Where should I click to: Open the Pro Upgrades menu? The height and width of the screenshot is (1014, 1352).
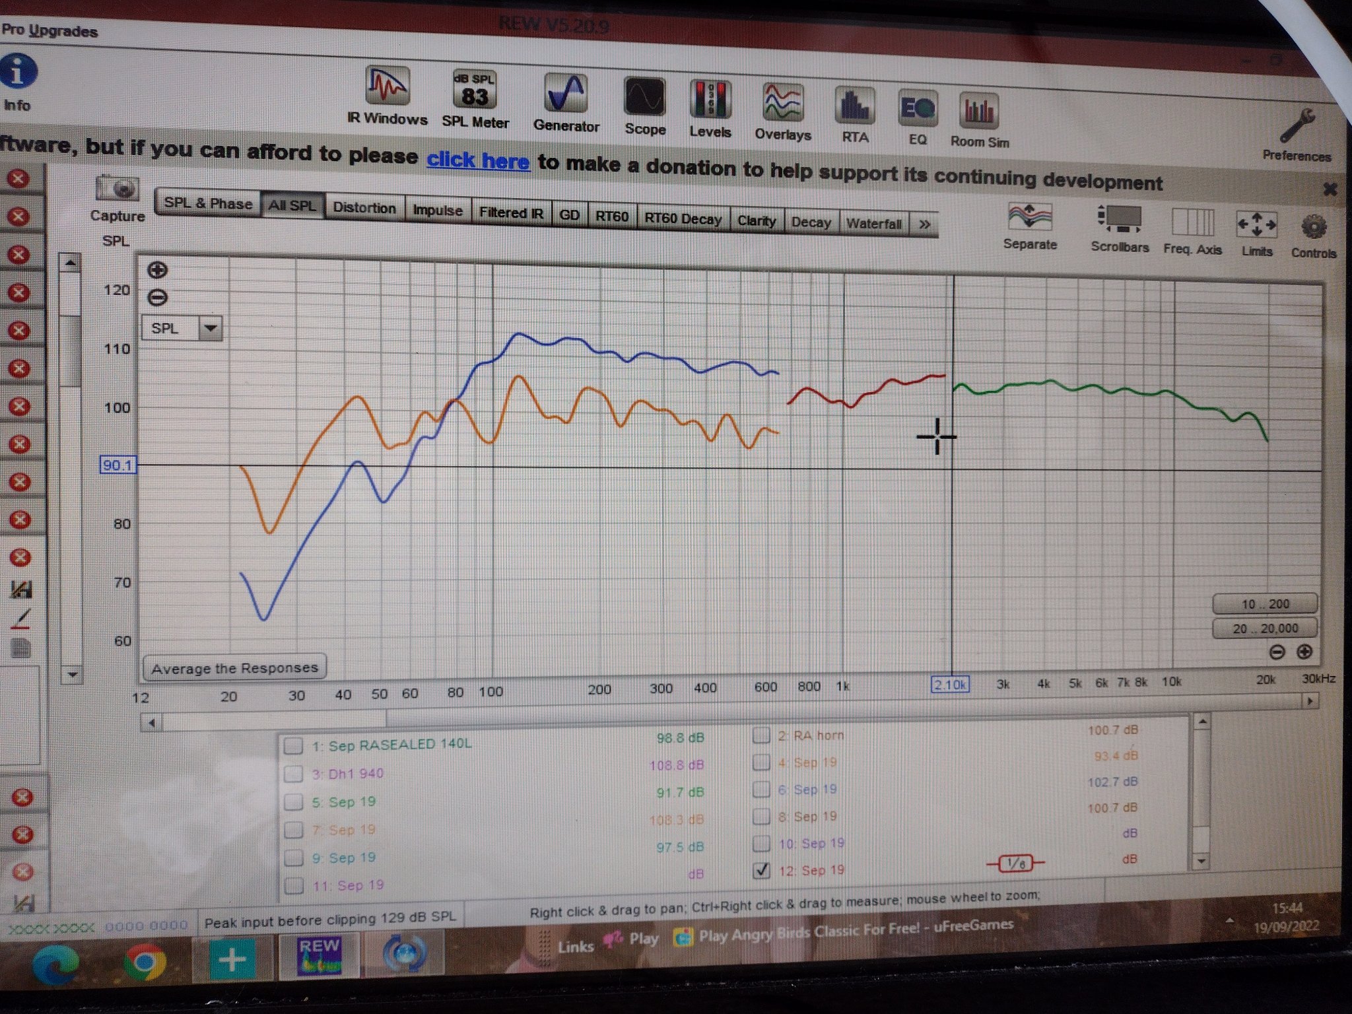pyautogui.click(x=50, y=31)
